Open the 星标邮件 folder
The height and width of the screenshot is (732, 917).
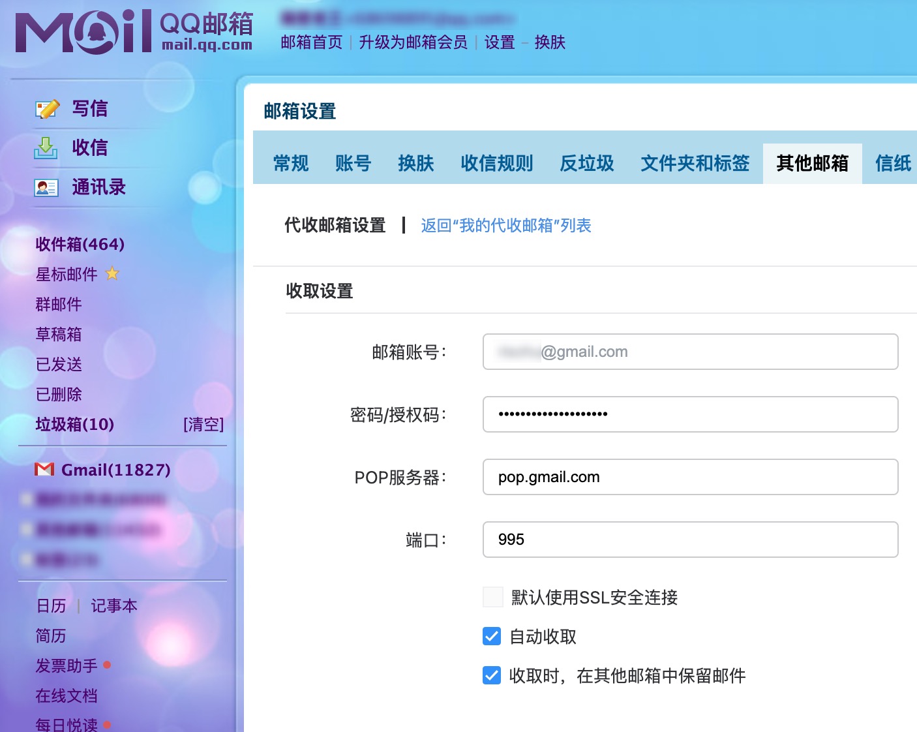(x=67, y=274)
